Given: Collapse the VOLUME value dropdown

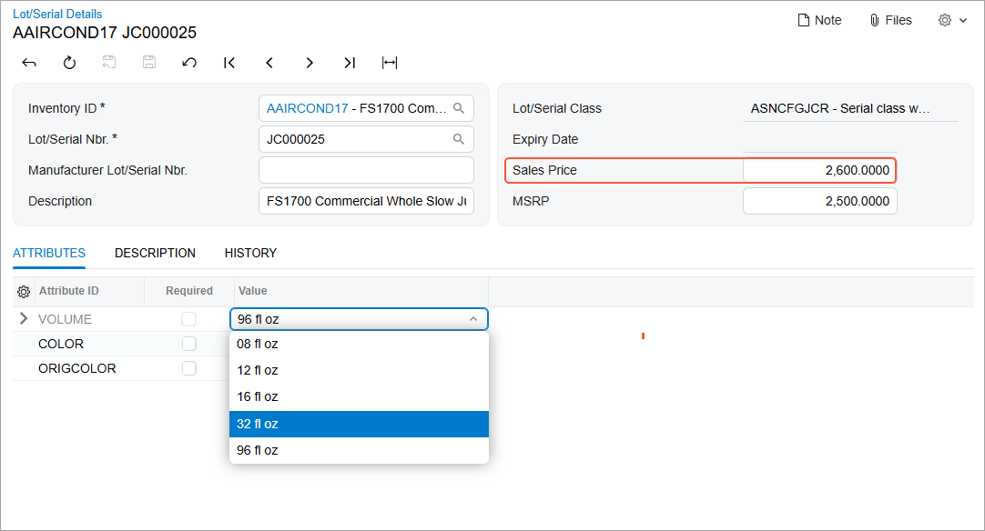Looking at the screenshot, I should point(473,319).
